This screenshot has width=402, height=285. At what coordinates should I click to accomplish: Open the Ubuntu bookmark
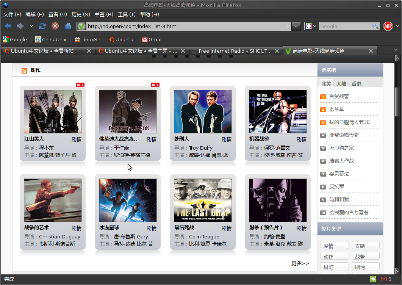121,39
